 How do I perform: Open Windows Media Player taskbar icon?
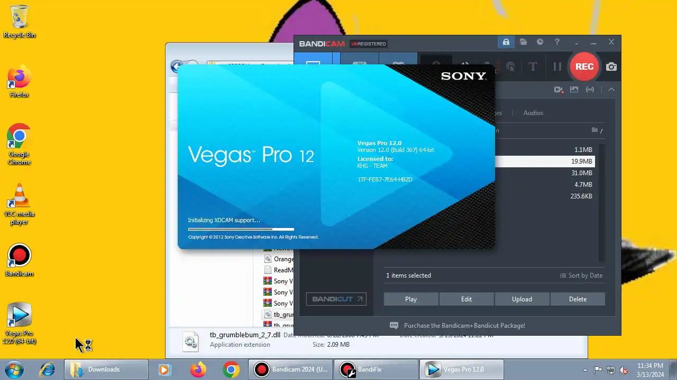[x=165, y=369]
